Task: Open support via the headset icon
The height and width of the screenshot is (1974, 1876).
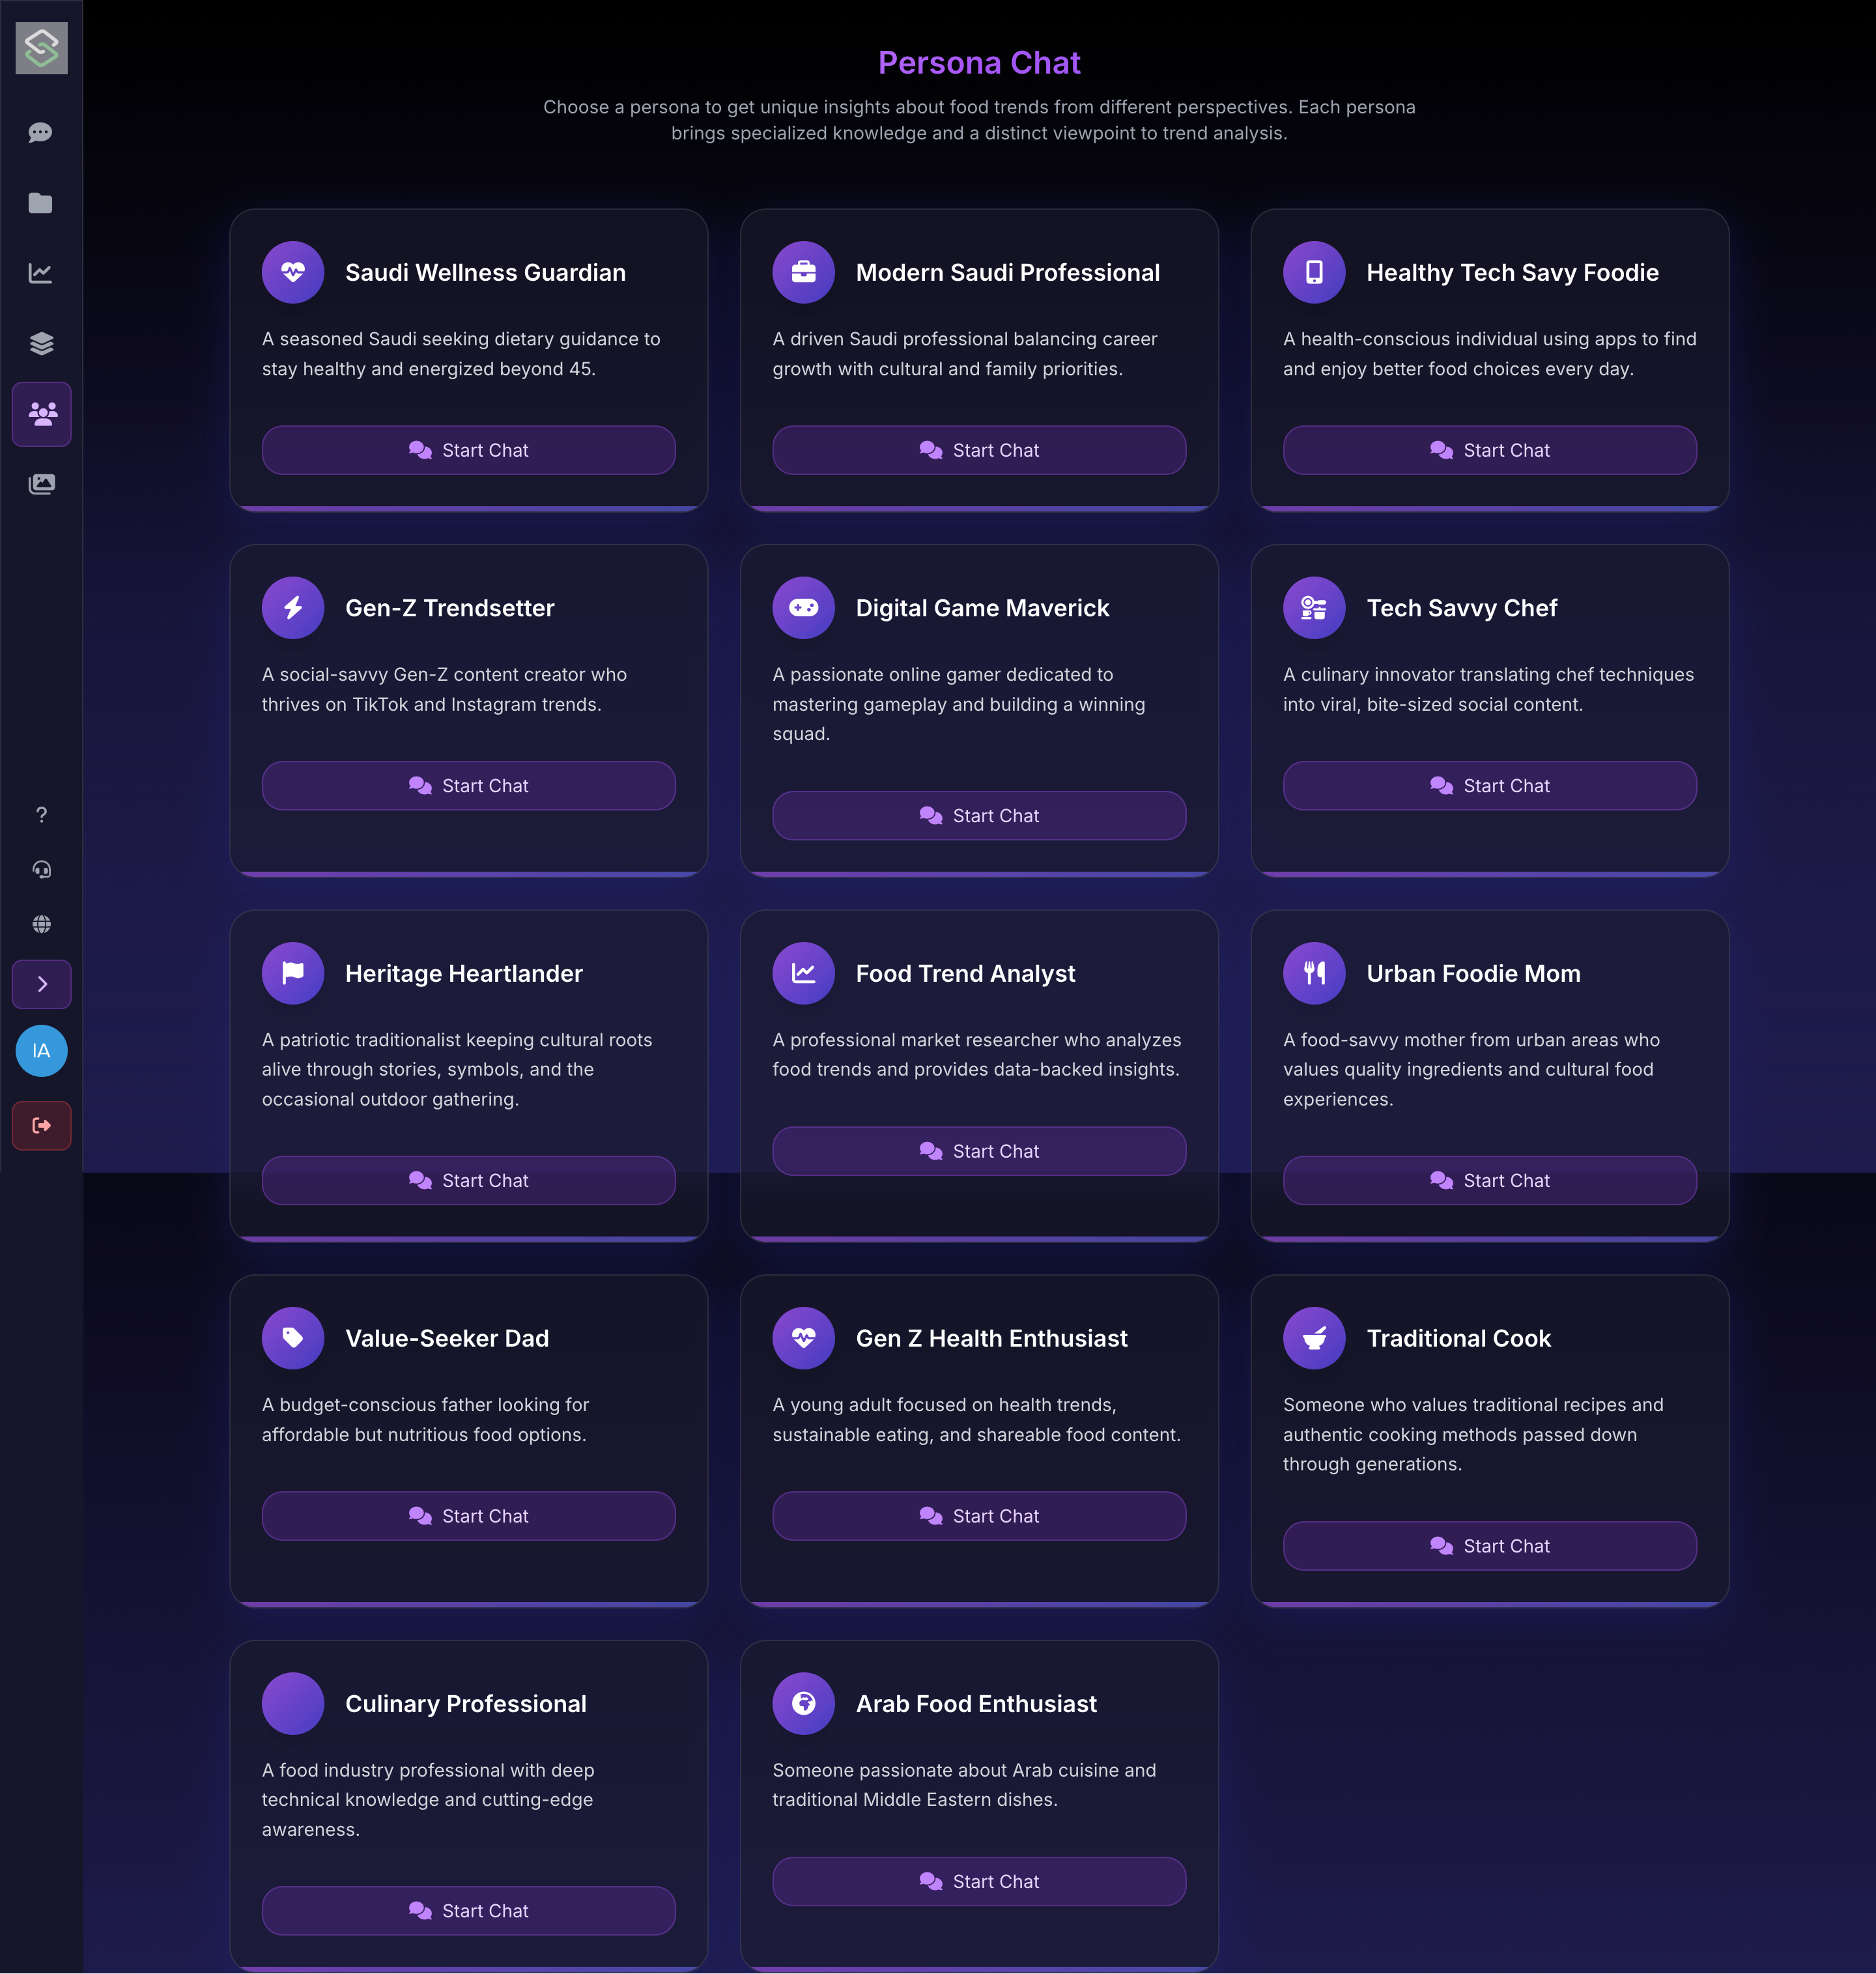Action: tap(41, 870)
